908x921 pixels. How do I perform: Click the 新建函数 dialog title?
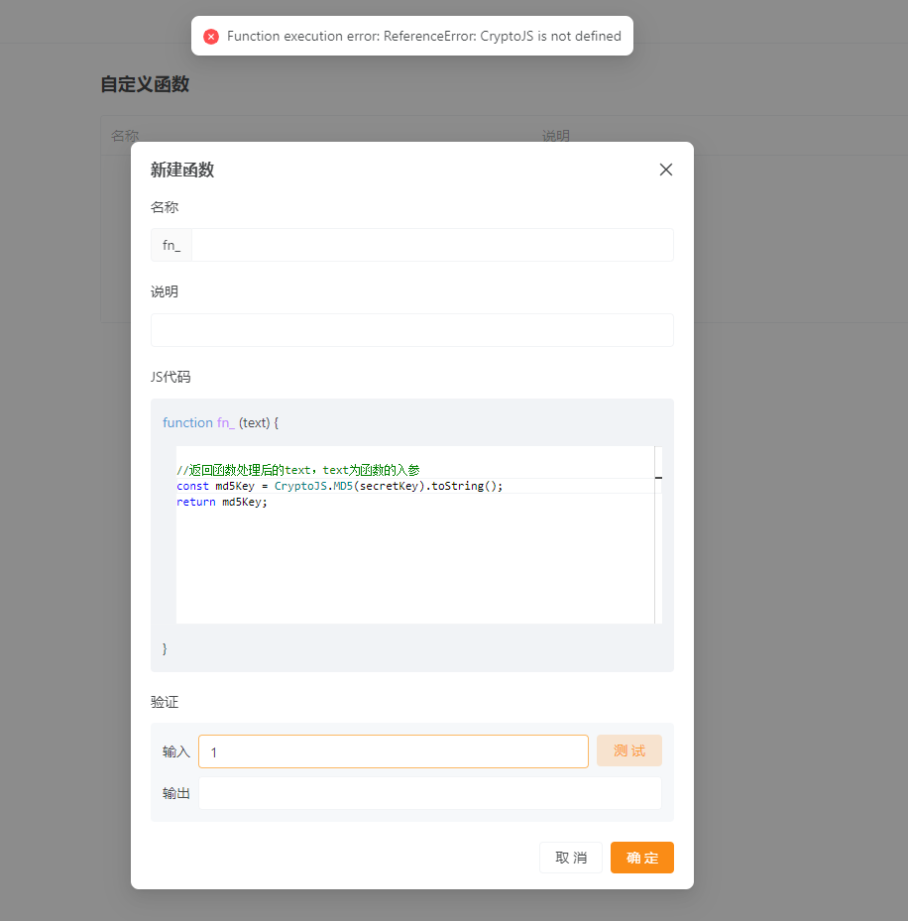point(182,170)
